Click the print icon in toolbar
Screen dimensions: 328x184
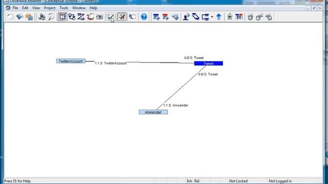coord(42,17)
